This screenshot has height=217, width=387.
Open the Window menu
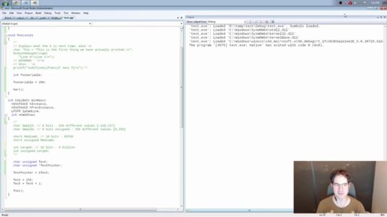click(76, 13)
